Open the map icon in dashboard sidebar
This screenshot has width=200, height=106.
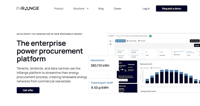(111, 44)
